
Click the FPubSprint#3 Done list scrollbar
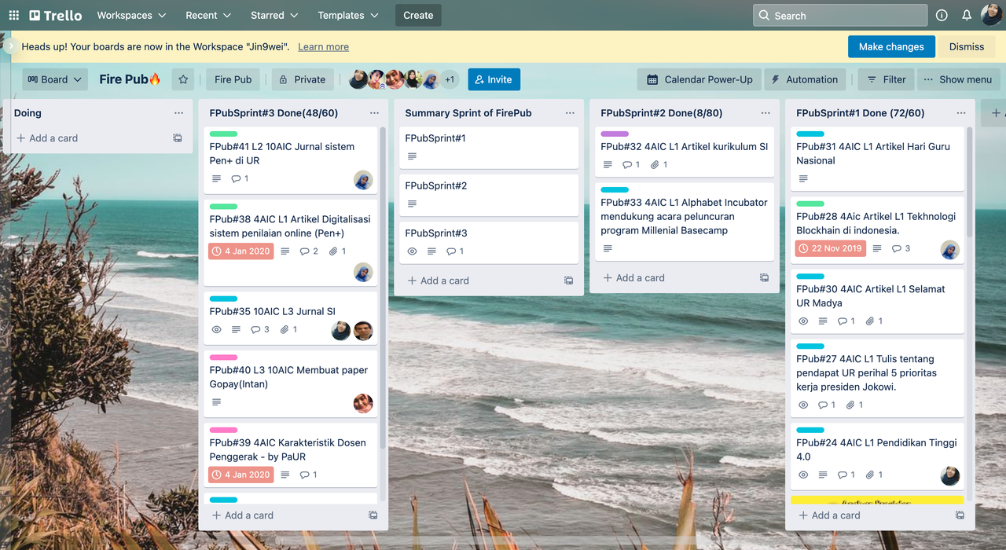click(383, 287)
